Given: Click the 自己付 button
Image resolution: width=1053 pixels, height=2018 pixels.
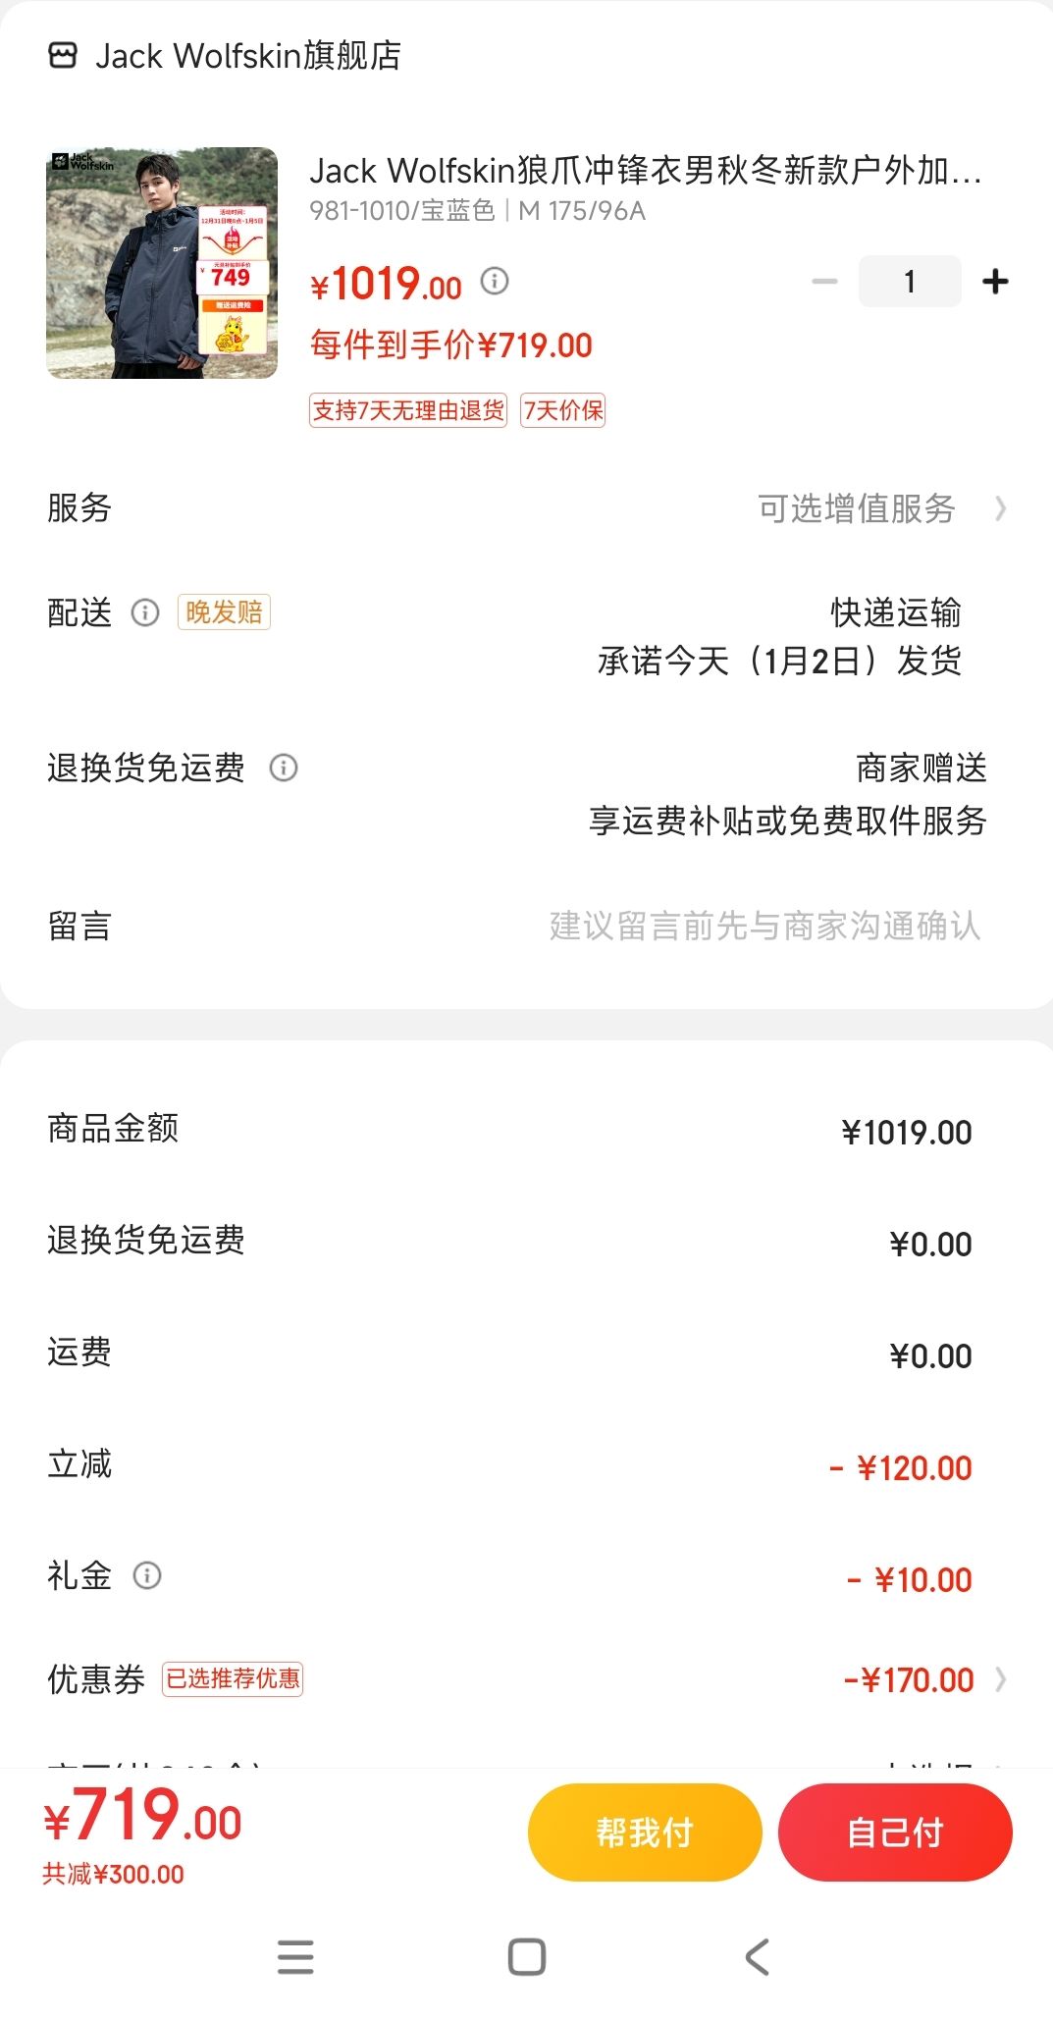Looking at the screenshot, I should tap(895, 1832).
